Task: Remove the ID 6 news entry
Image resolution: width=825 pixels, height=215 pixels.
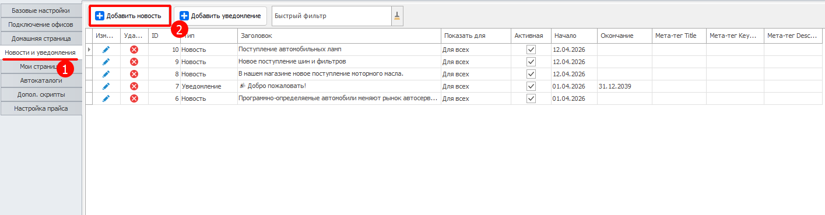Action: [x=134, y=98]
